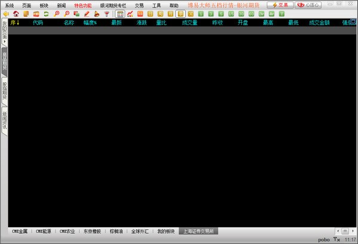The height and width of the screenshot is (244, 358).
Task: Switch to the 全球外汇 tab
Action: click(140, 231)
